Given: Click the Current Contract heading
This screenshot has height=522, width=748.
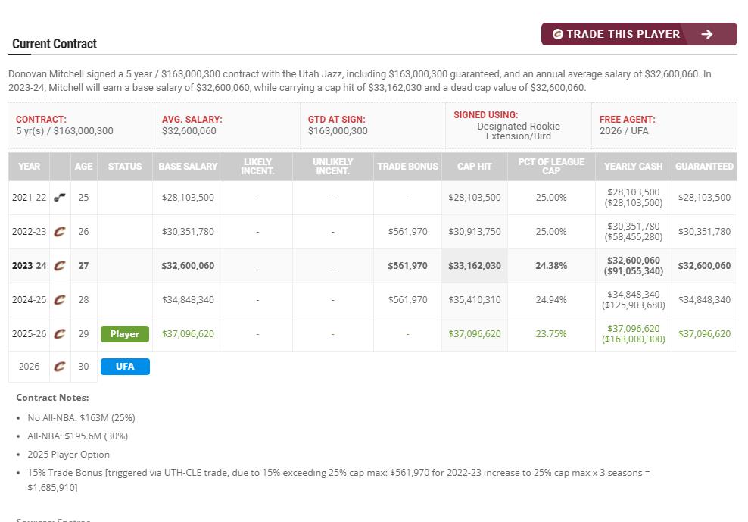Looking at the screenshot, I should pos(55,44).
